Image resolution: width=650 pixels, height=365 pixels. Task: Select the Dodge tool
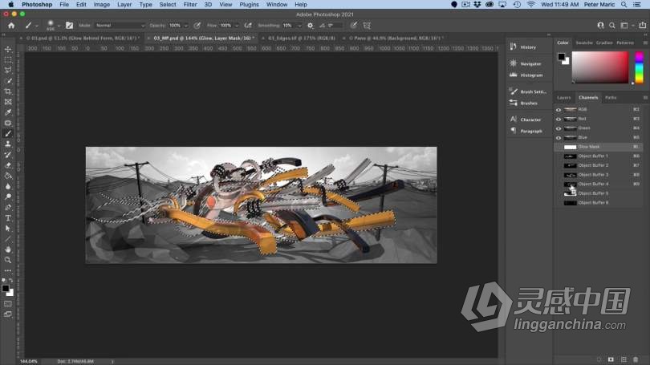8,197
